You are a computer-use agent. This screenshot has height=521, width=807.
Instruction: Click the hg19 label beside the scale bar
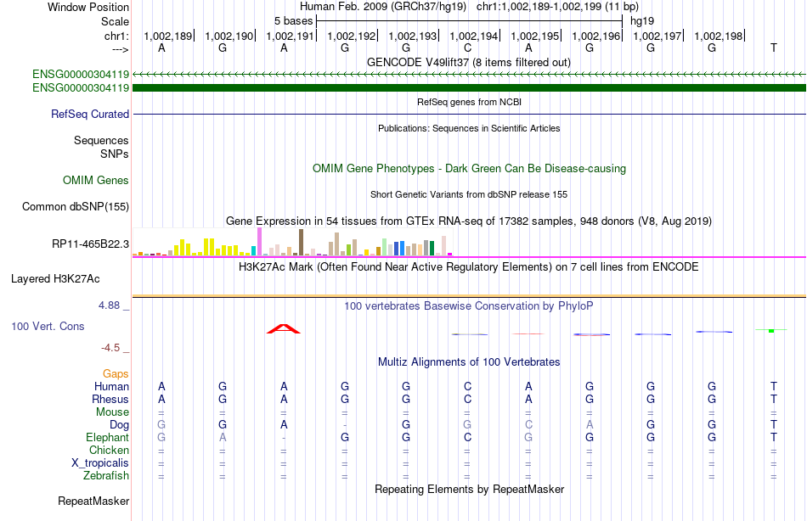coord(642,21)
